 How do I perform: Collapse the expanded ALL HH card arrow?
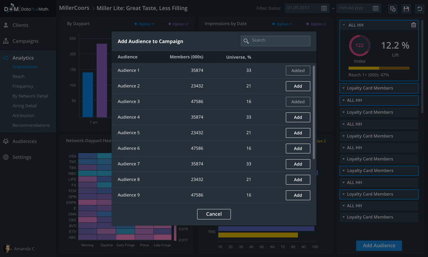tap(344, 25)
